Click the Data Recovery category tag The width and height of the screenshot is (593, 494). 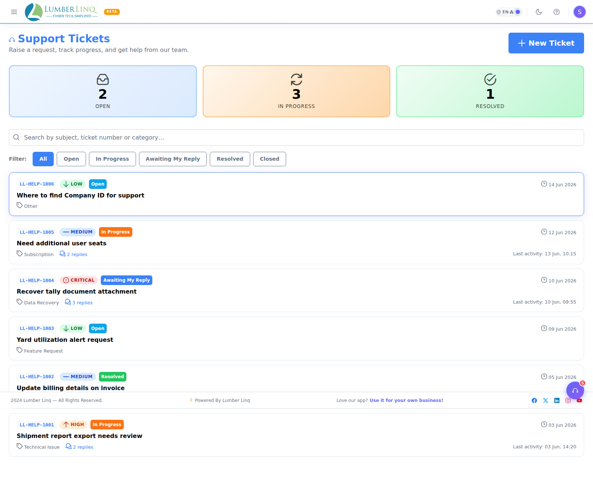pos(38,302)
